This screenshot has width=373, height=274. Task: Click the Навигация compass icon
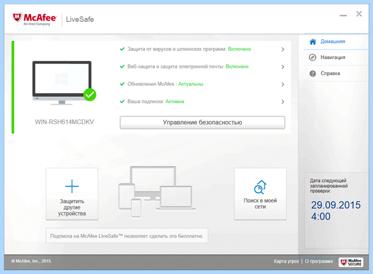pyautogui.click(x=313, y=57)
